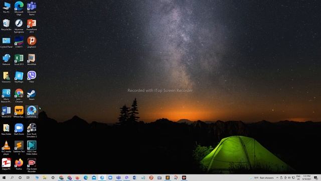Open the Camera app on taskbar
This screenshot has width=321, height=181.
coord(159,177)
